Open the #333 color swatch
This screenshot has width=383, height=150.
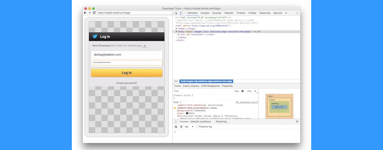pyautogui.click(x=187, y=113)
